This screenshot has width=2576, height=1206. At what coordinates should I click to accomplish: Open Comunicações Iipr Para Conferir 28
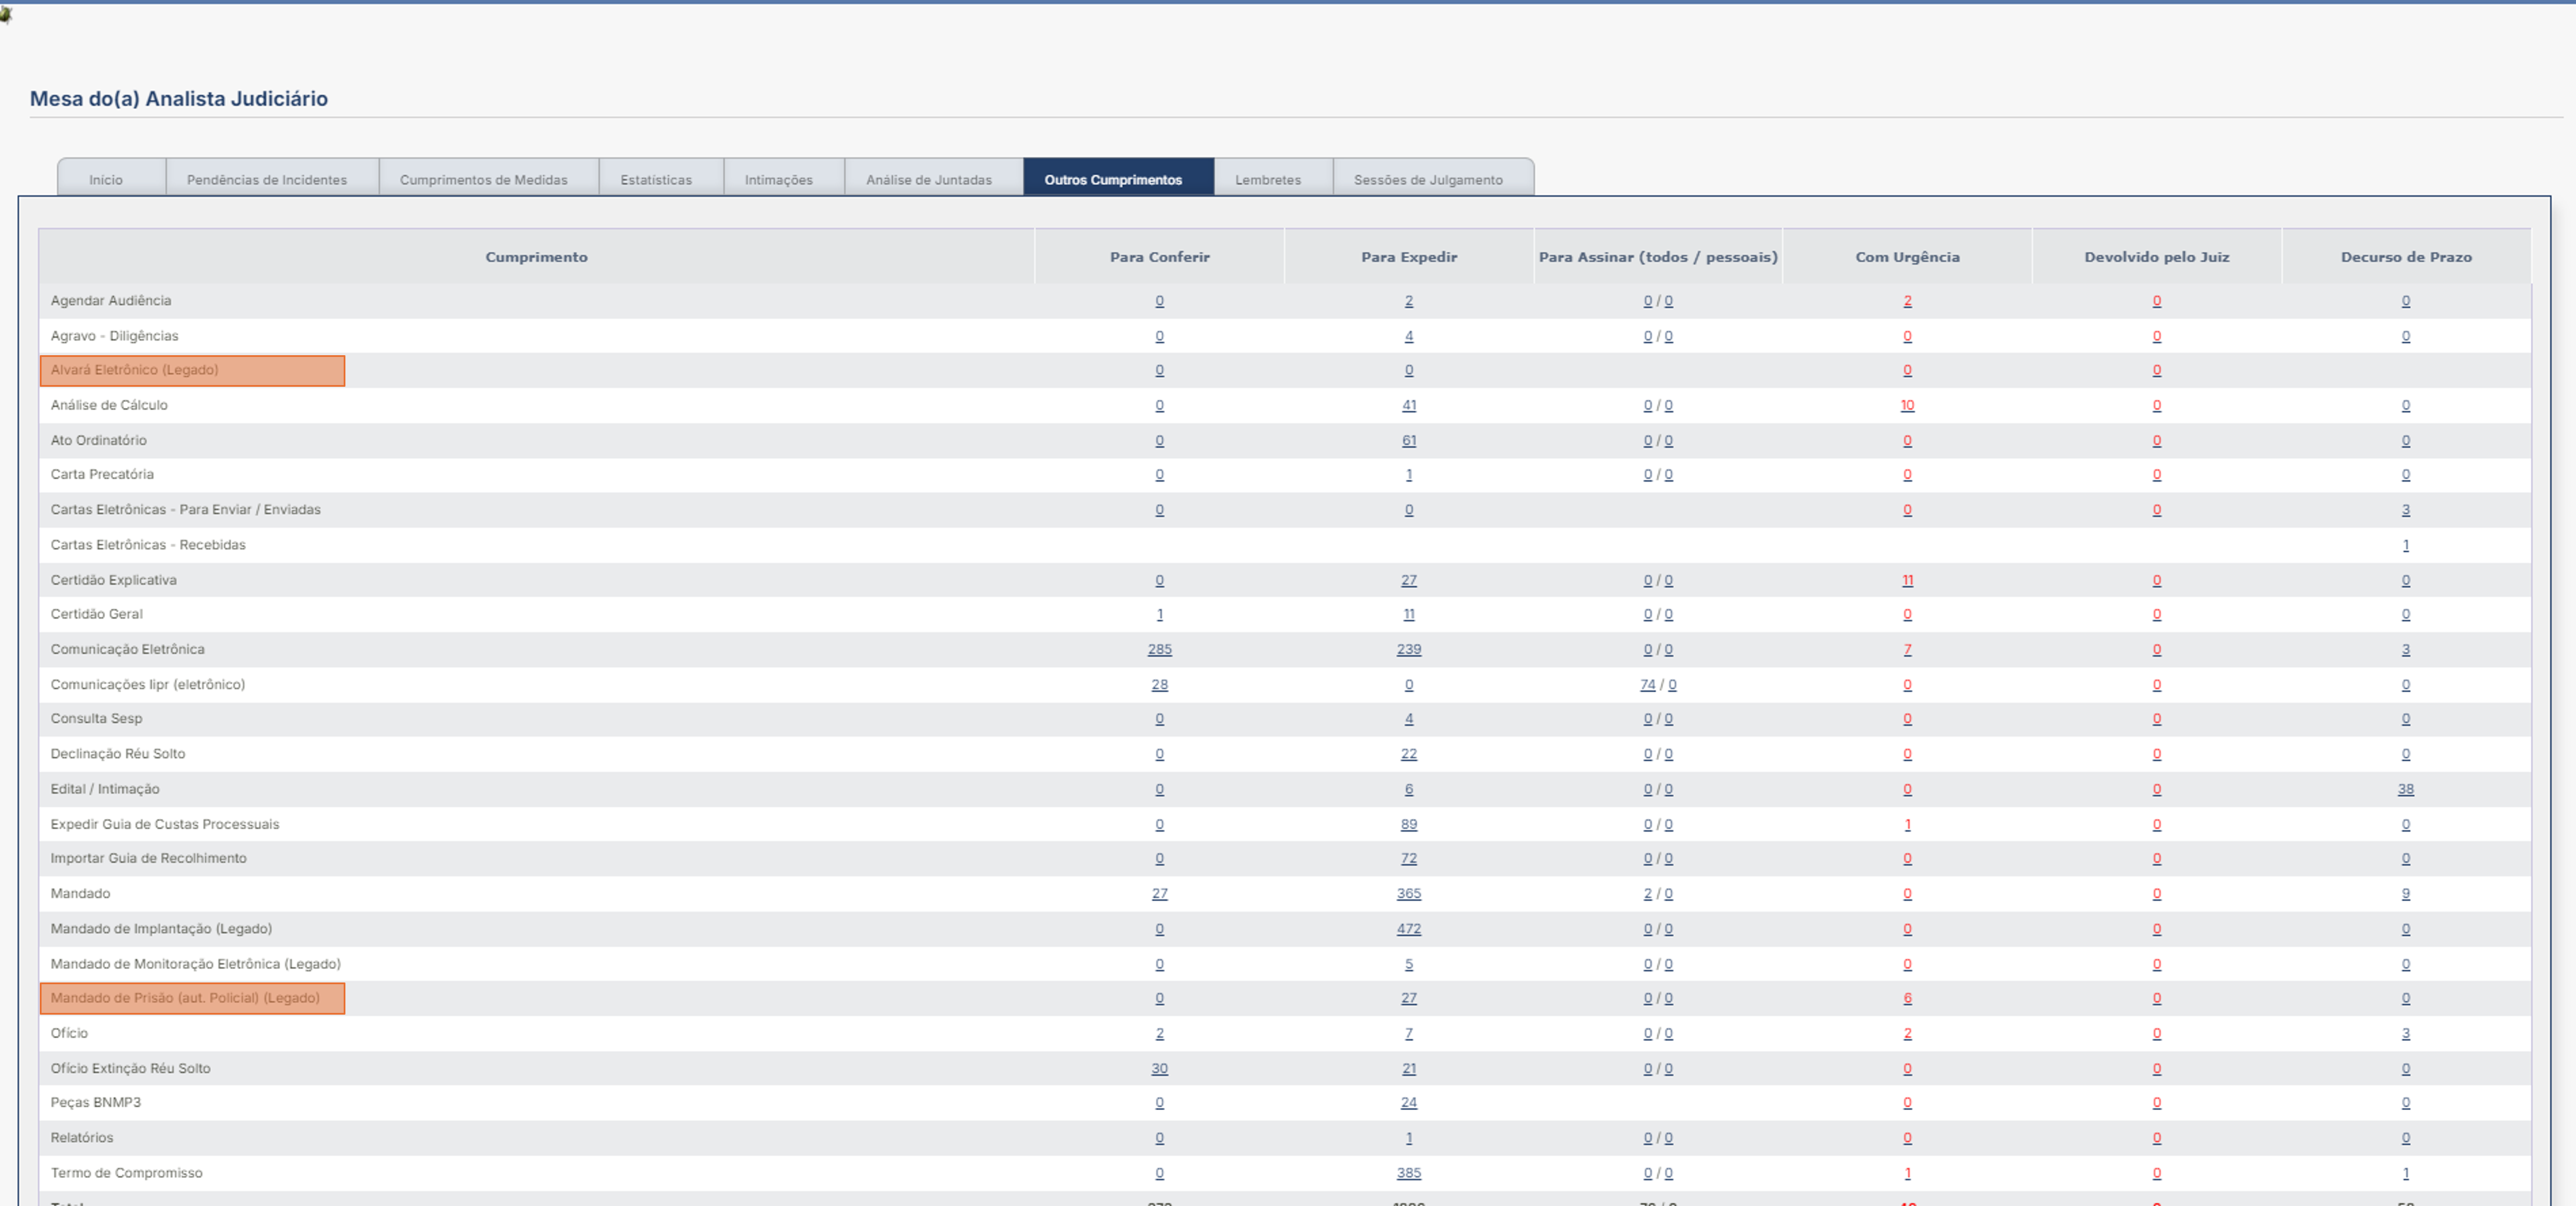tap(1160, 685)
